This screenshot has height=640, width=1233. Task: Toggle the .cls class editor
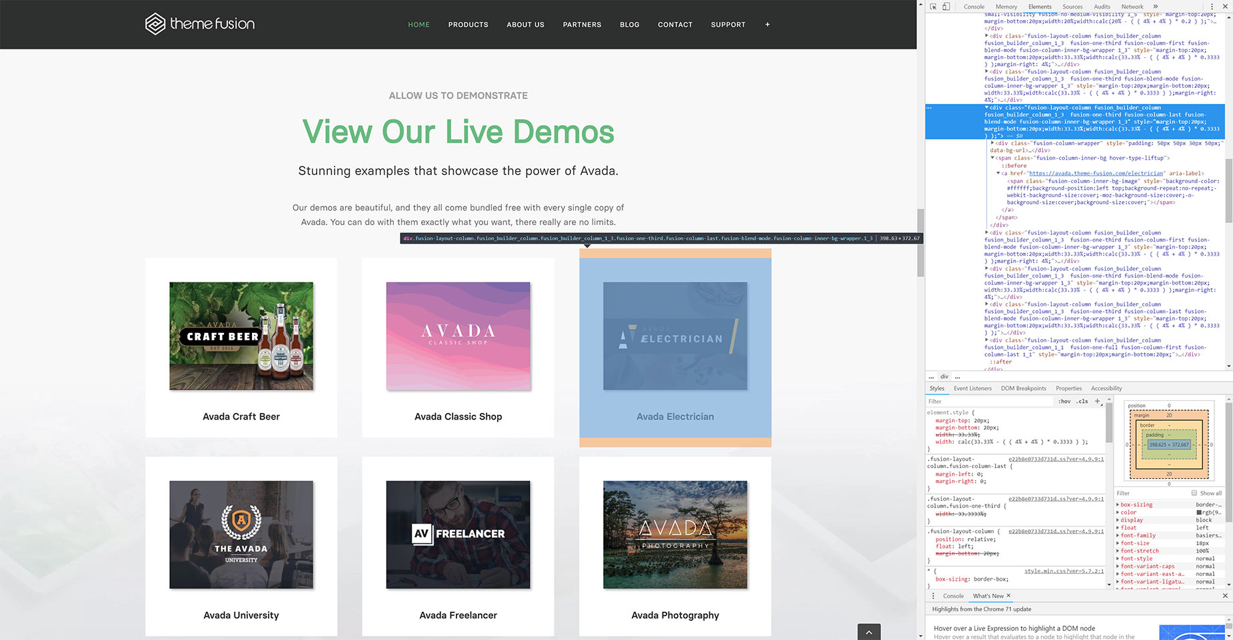point(1082,401)
